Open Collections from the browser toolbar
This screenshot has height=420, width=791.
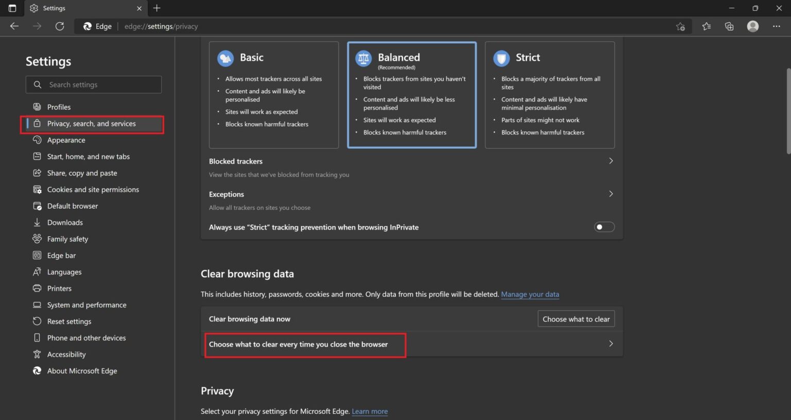click(x=729, y=26)
